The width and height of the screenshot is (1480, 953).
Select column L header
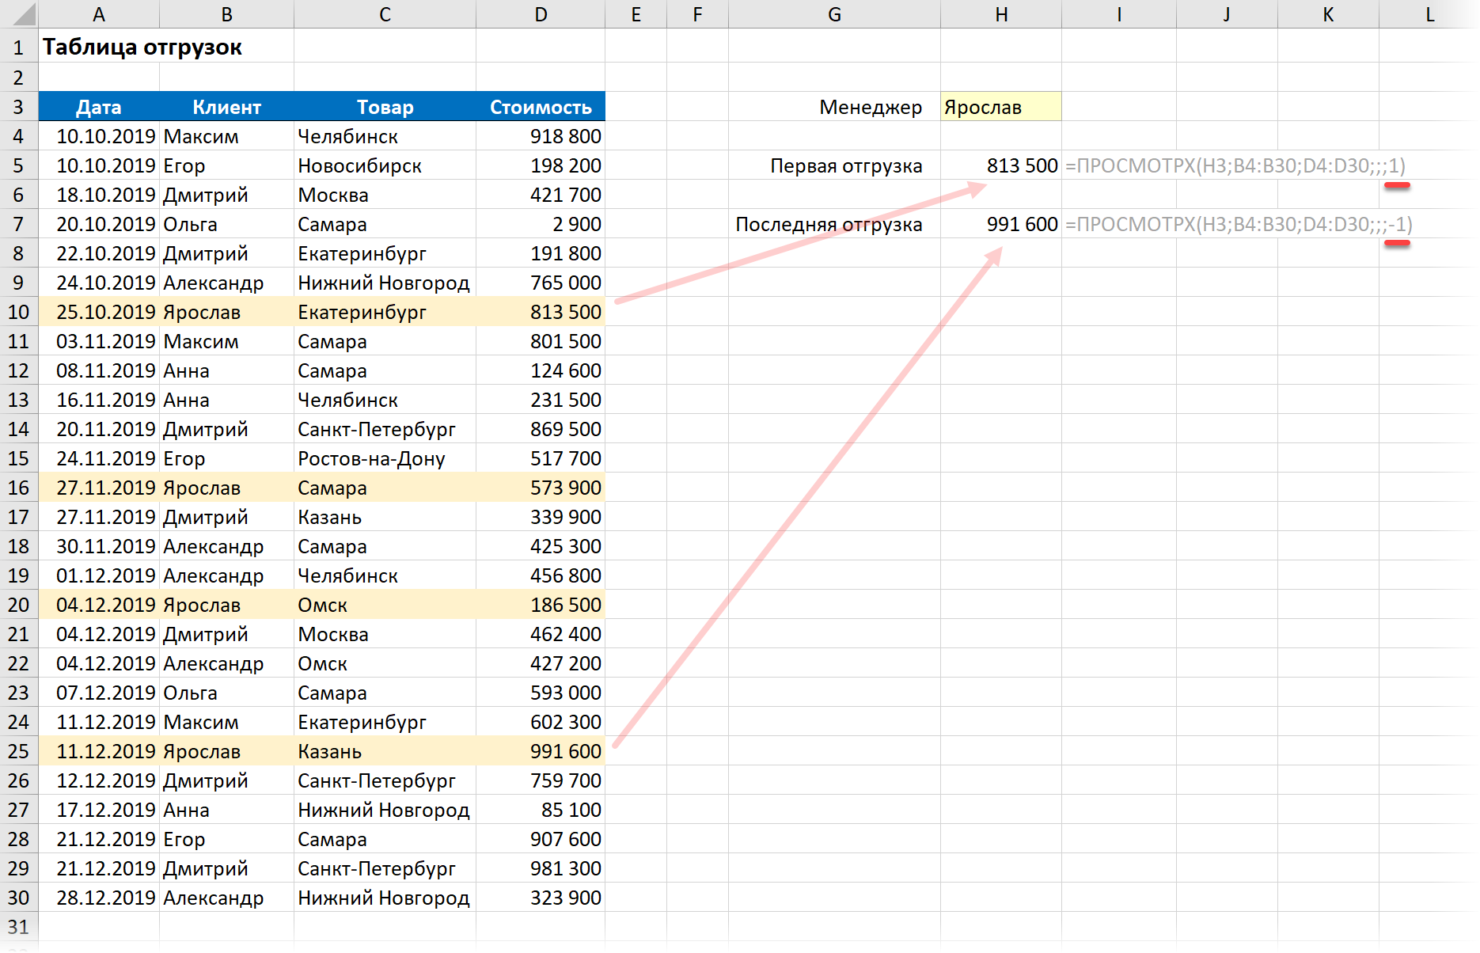click(x=1429, y=14)
